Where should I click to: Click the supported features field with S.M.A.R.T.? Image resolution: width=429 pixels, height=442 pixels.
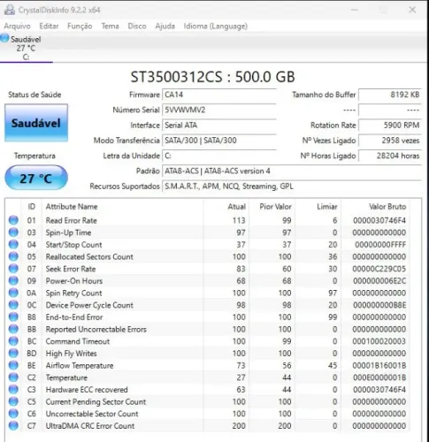292,187
